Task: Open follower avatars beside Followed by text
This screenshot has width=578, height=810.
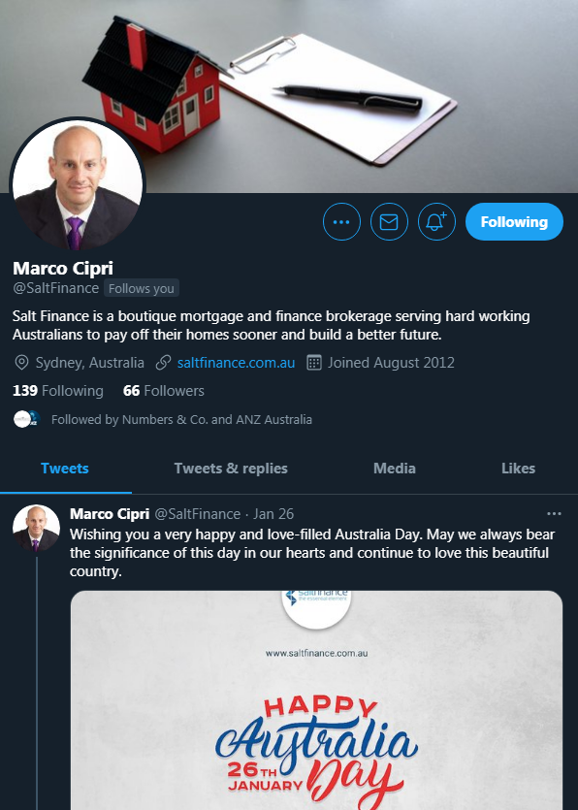Action: click(26, 419)
